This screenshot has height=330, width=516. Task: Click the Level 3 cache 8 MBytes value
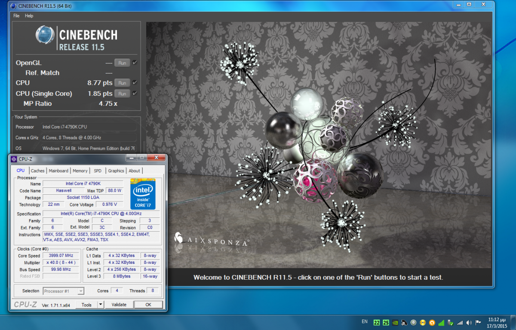point(122,276)
